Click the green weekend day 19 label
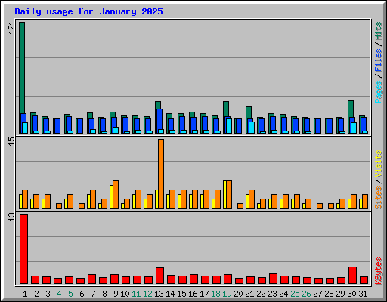 (x=227, y=294)
